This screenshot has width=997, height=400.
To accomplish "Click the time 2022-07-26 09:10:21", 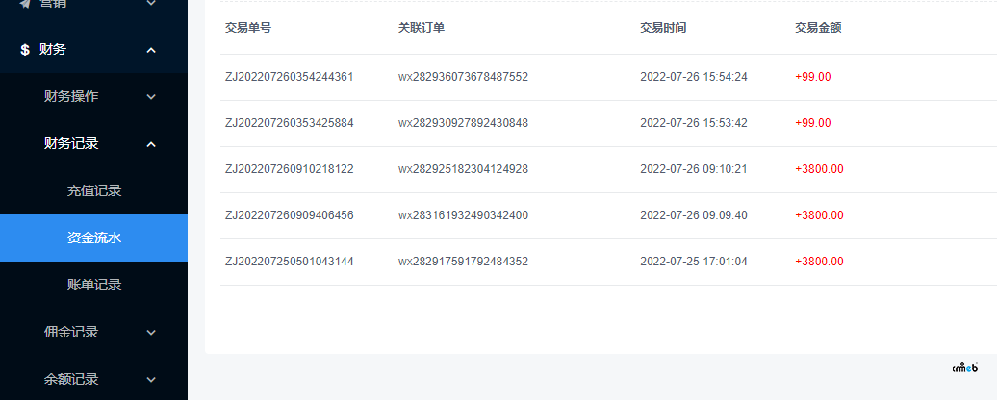I will [x=694, y=169].
